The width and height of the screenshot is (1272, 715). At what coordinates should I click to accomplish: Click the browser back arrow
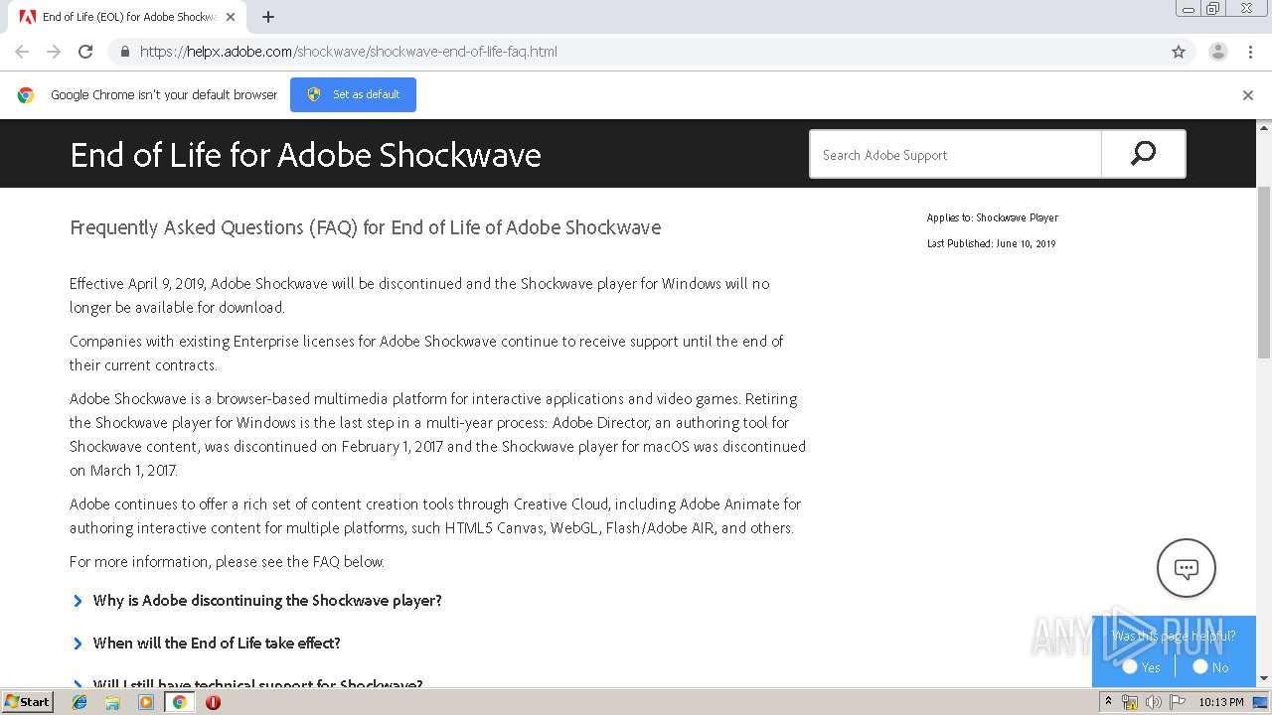tap(22, 52)
